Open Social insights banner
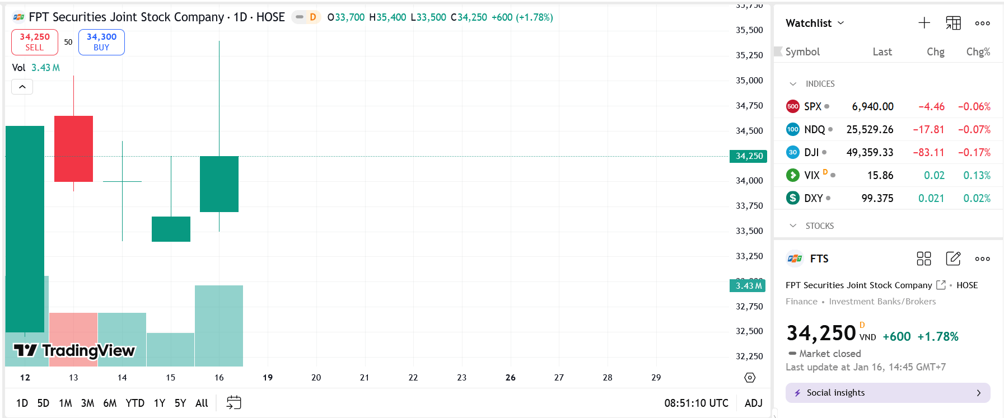 coord(888,393)
